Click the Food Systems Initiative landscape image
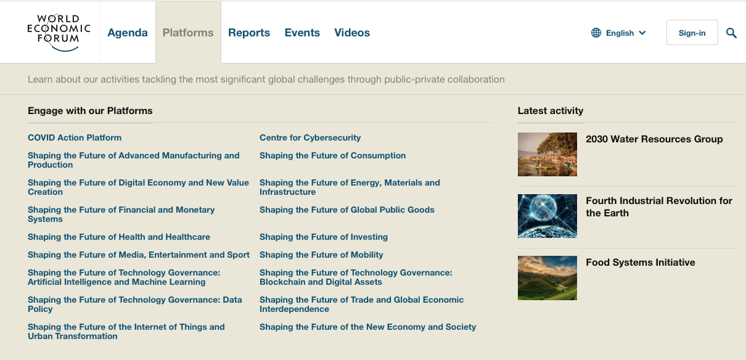This screenshot has height=360, width=746. pos(547,278)
